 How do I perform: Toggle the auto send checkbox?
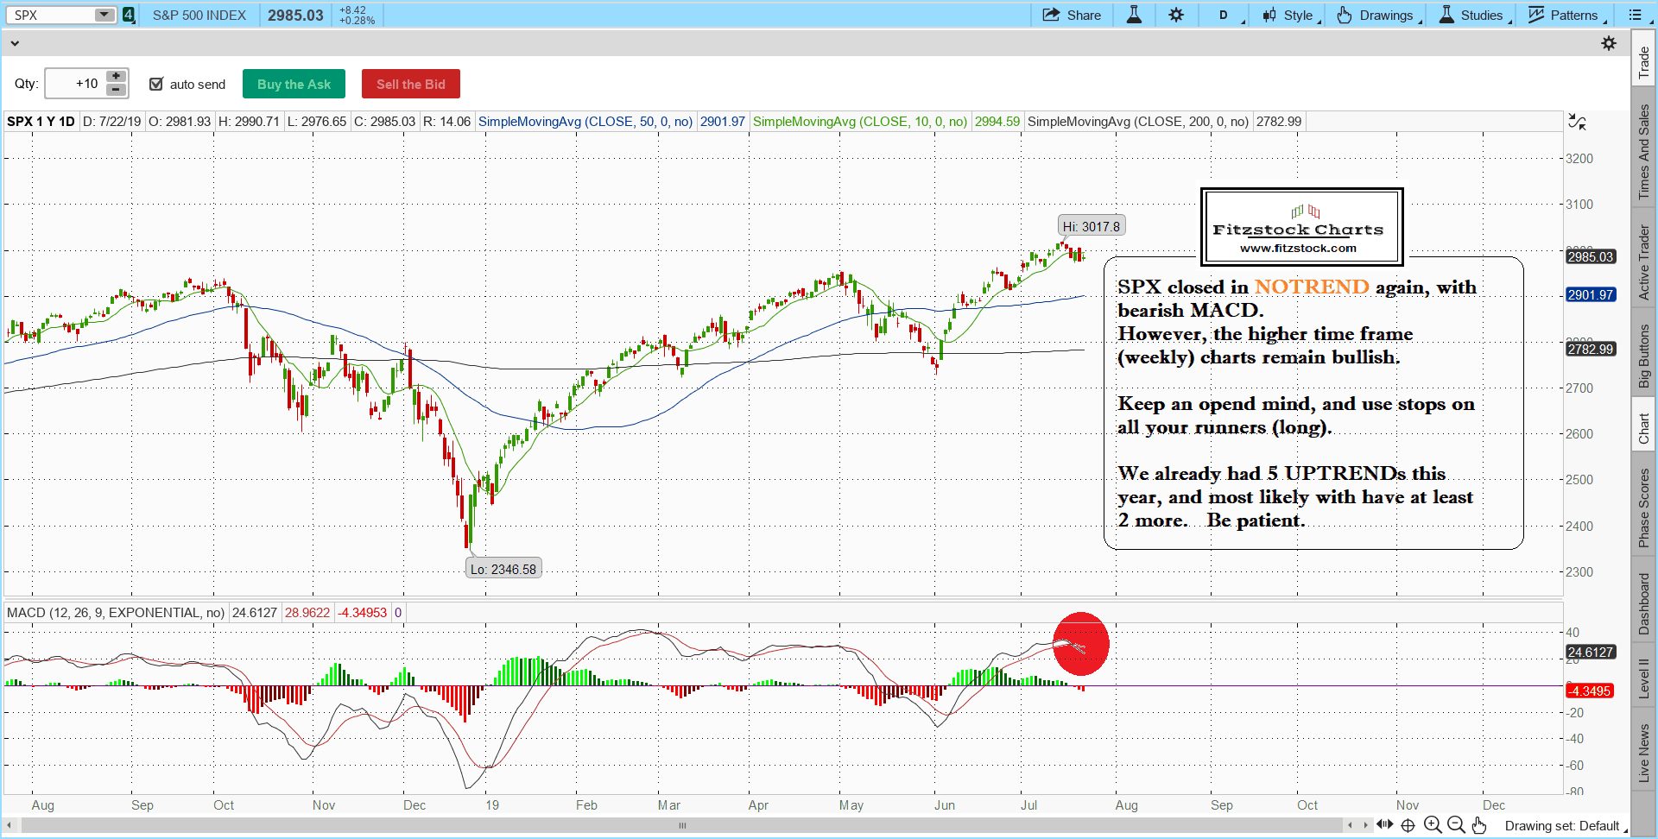tap(156, 84)
